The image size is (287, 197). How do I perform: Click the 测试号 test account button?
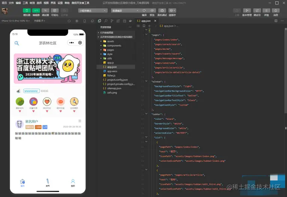(x=257, y=11)
